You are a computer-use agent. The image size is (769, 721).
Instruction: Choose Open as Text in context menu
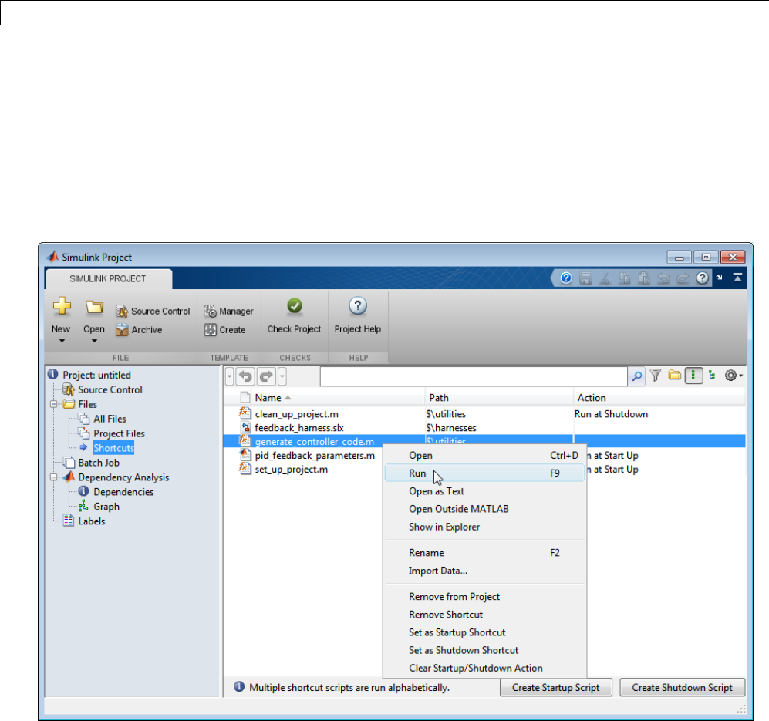tap(484, 491)
